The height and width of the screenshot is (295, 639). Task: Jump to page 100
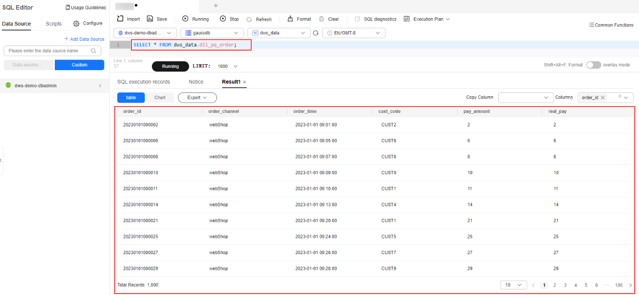619,285
